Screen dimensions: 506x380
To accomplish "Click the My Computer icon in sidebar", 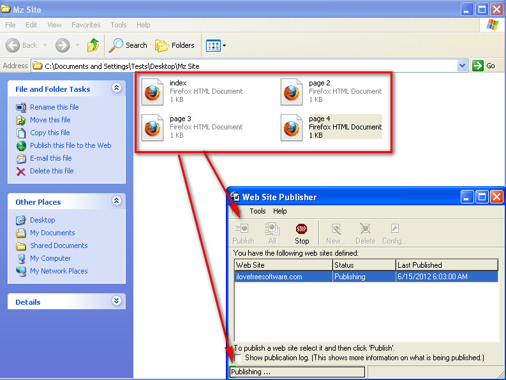I will (21, 258).
